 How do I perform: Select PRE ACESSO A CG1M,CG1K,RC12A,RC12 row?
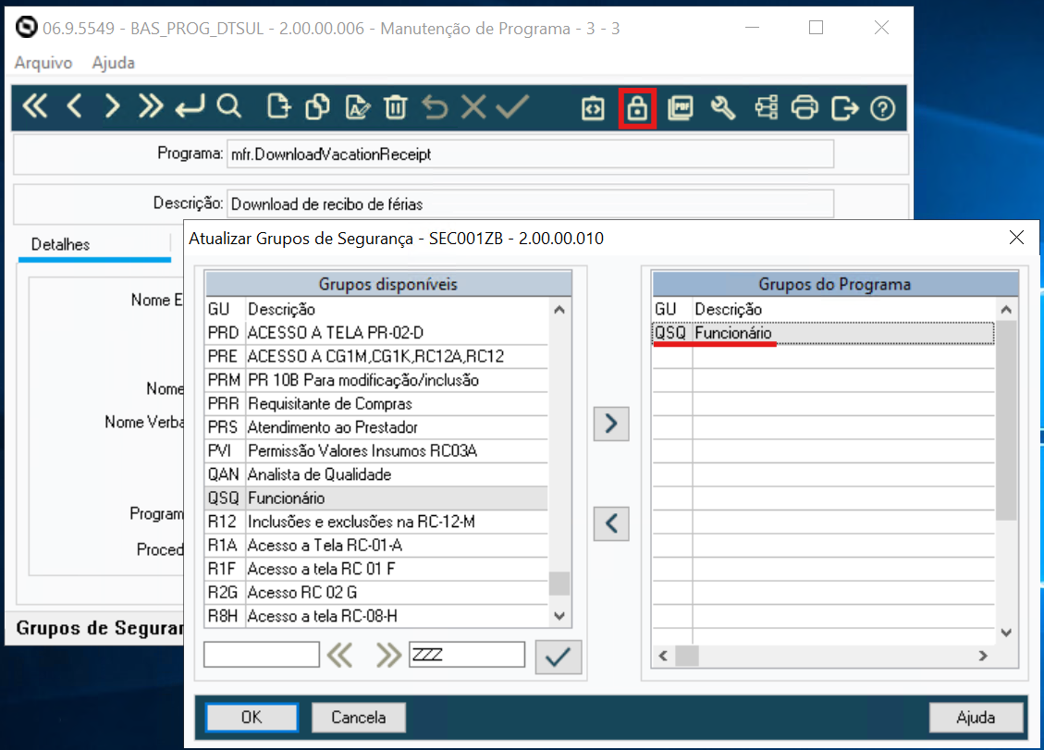tap(376, 356)
